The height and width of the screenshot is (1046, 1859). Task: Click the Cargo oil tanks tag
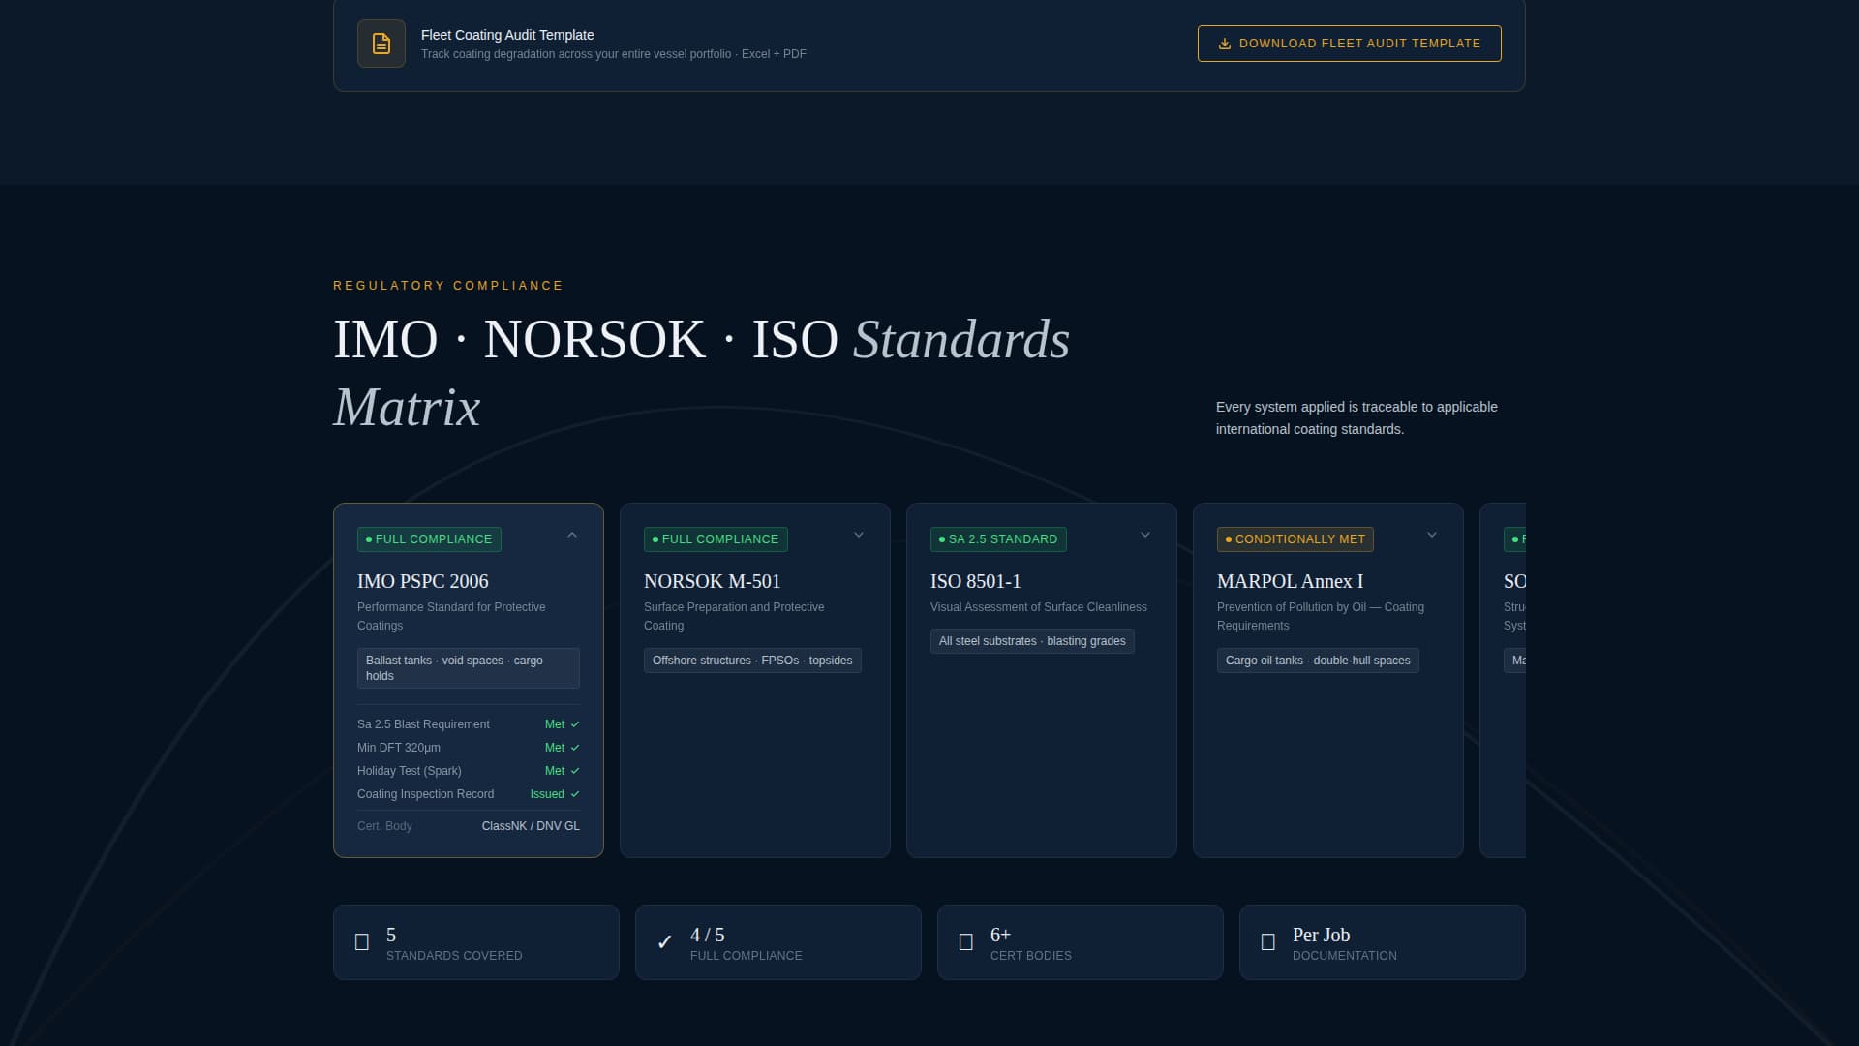pyautogui.click(x=1318, y=661)
